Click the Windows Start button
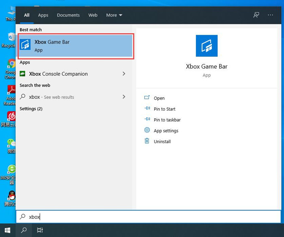The width and height of the screenshot is (284, 237). click(7, 230)
